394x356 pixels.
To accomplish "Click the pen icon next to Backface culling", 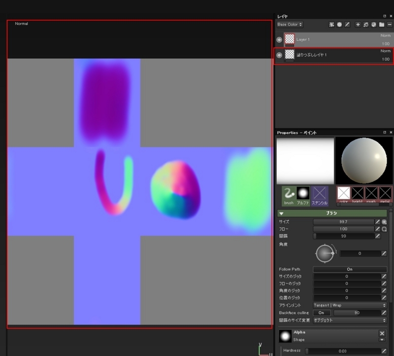I will tap(384, 313).
